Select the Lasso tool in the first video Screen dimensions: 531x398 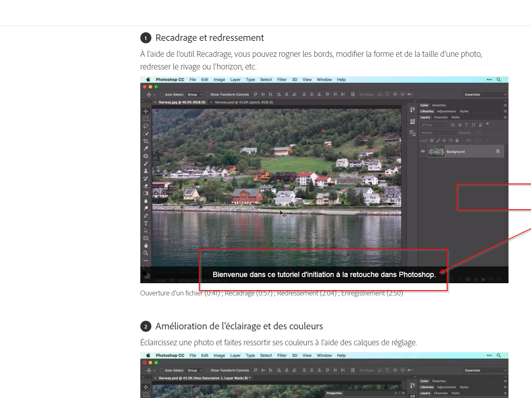(x=146, y=126)
